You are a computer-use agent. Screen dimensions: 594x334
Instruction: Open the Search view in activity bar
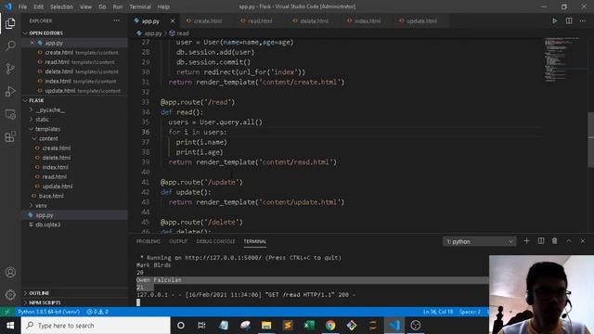(10, 45)
